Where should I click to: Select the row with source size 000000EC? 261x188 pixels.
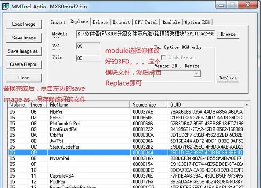point(126,170)
